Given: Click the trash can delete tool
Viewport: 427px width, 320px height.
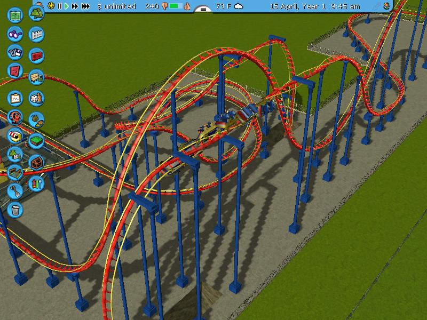Looking at the screenshot, I should point(15,209).
